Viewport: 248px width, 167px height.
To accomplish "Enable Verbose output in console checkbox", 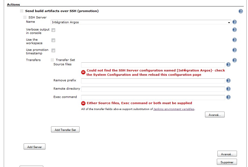I will 53,30.
